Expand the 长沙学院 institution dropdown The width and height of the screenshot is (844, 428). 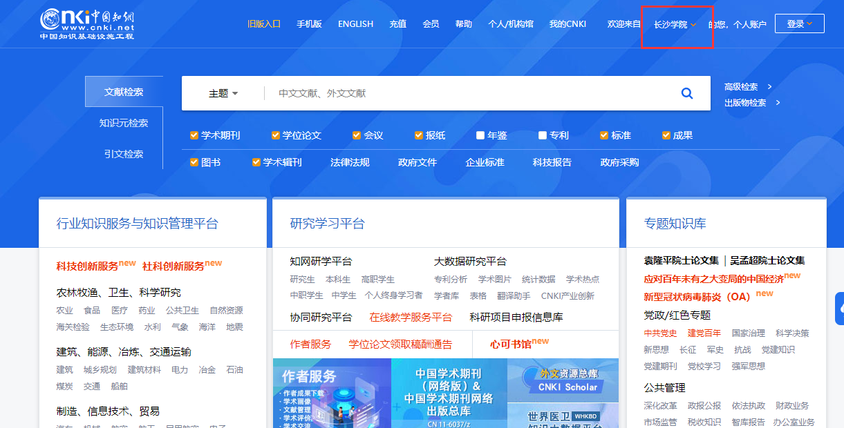(675, 24)
